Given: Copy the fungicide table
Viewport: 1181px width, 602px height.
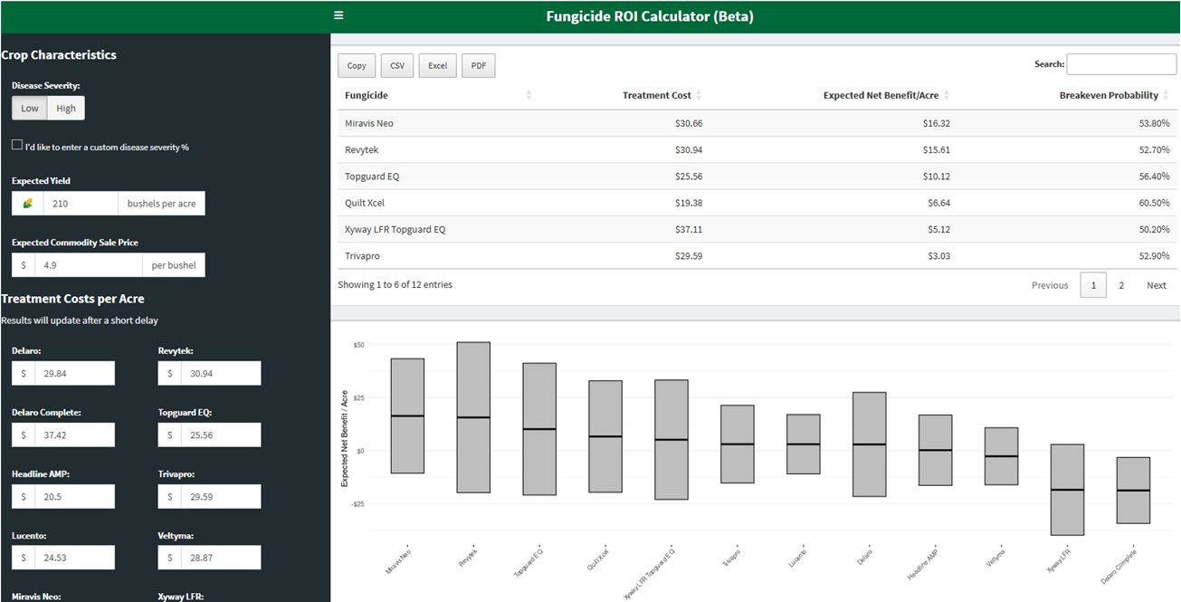Looking at the screenshot, I should [356, 65].
